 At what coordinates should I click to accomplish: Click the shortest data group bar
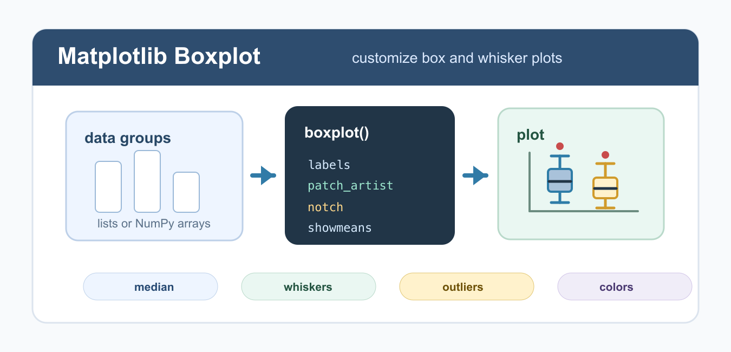186,192
